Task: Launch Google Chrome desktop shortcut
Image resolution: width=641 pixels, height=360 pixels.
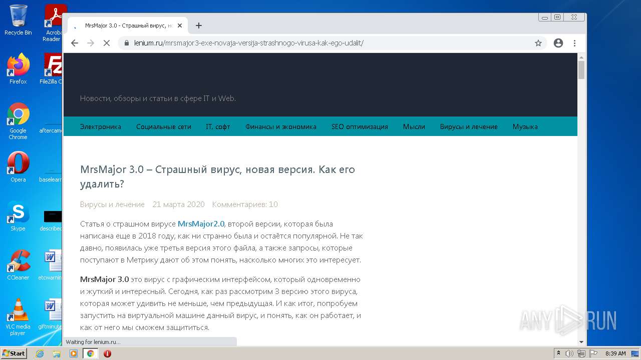Action: (18, 121)
